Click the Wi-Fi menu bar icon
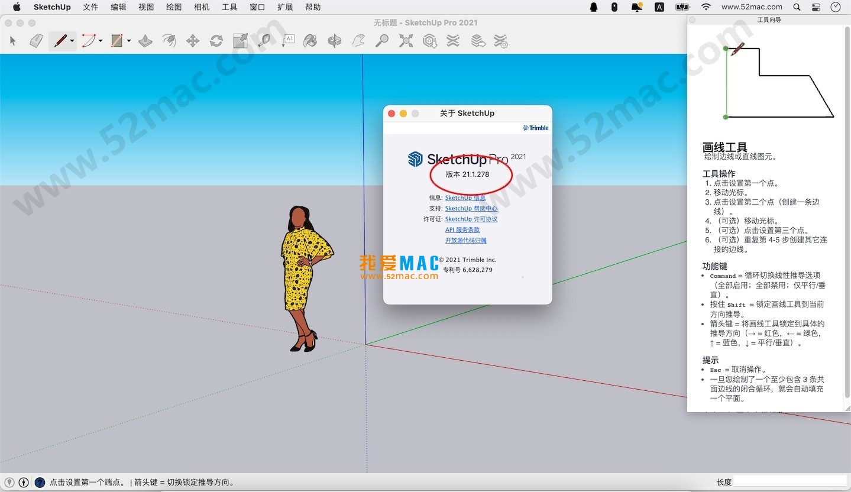Screen dimensions: 851x492 click(706, 7)
